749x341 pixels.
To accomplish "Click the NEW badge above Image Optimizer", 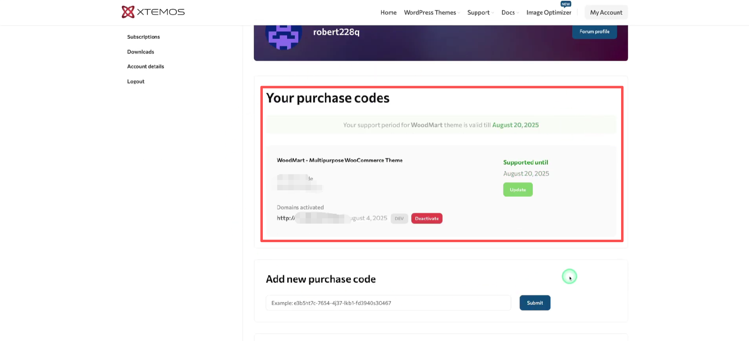I will pyautogui.click(x=566, y=4).
